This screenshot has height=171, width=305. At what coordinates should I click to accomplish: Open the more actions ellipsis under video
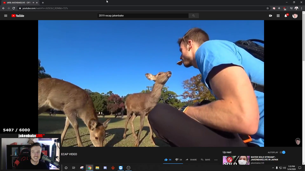click(216, 160)
